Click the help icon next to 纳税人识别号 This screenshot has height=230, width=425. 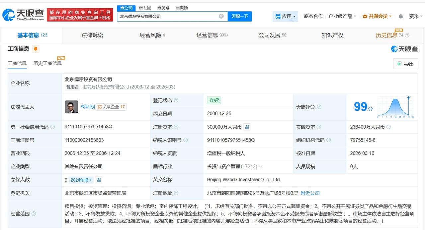coord(186,140)
